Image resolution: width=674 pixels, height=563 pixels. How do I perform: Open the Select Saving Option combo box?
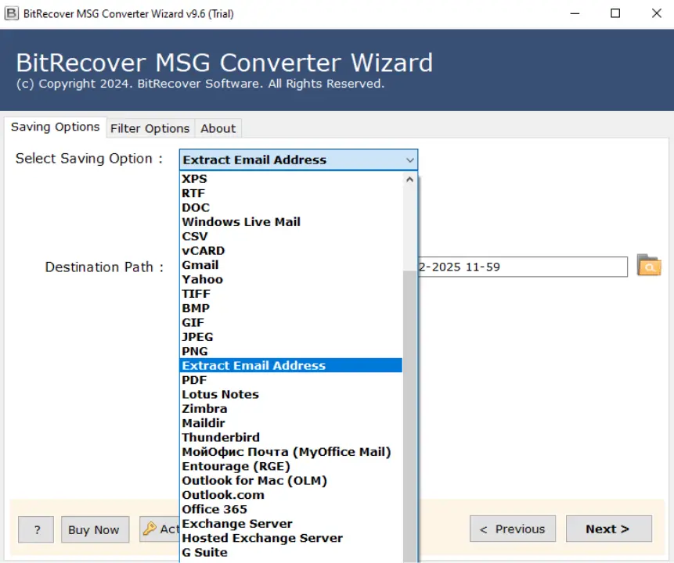(x=298, y=160)
